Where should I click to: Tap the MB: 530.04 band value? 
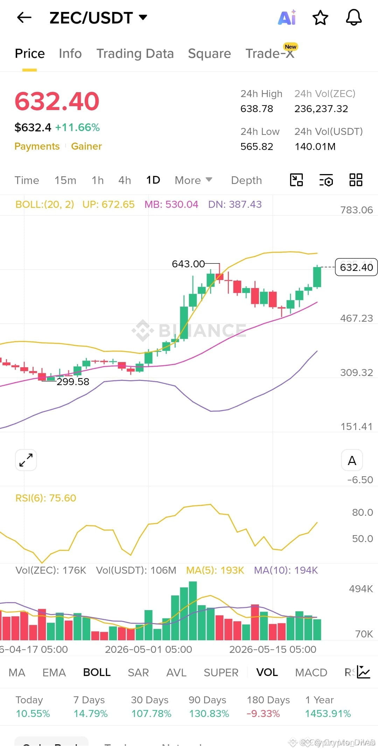click(171, 204)
